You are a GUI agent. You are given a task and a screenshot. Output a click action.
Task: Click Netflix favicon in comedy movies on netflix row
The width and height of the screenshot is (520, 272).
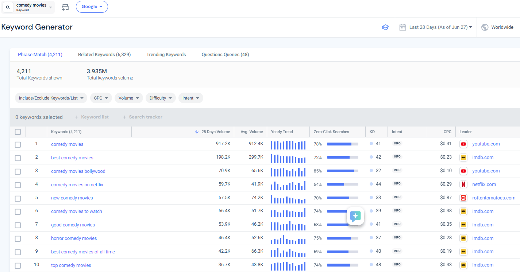pos(463,184)
